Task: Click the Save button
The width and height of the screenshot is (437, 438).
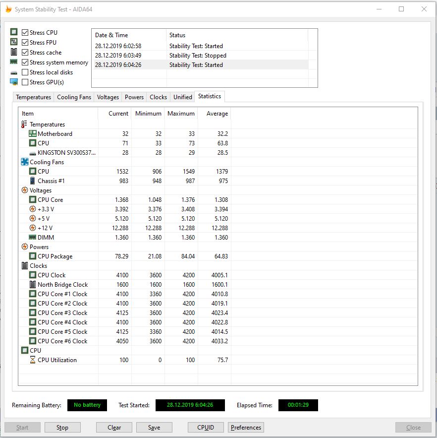Action: click(x=154, y=428)
